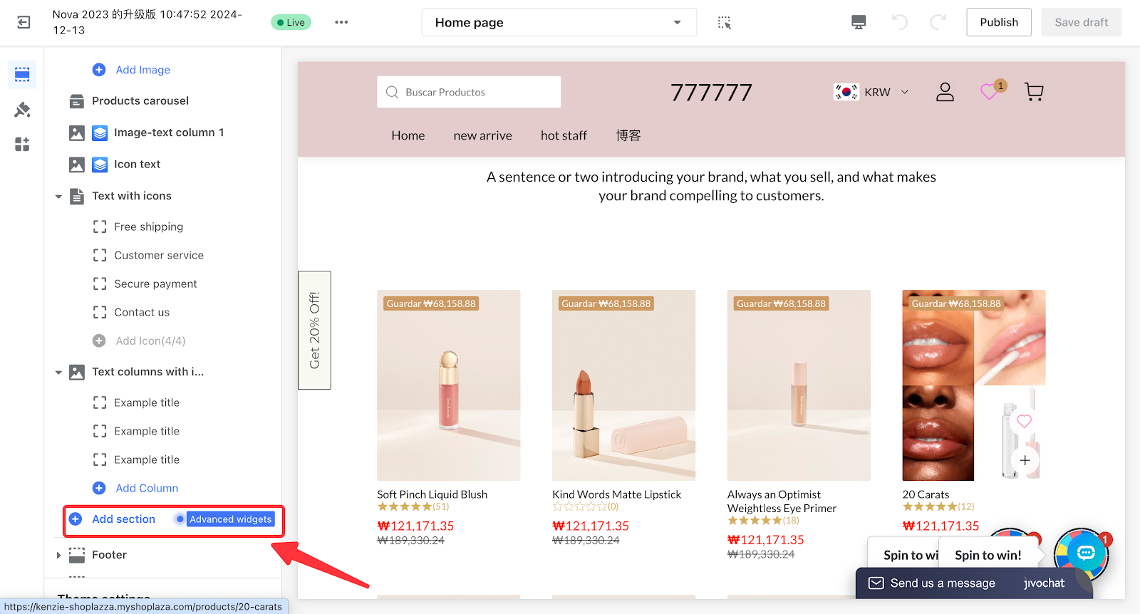Open the user account icon
Image resolution: width=1140 pixels, height=614 pixels.
tap(945, 92)
